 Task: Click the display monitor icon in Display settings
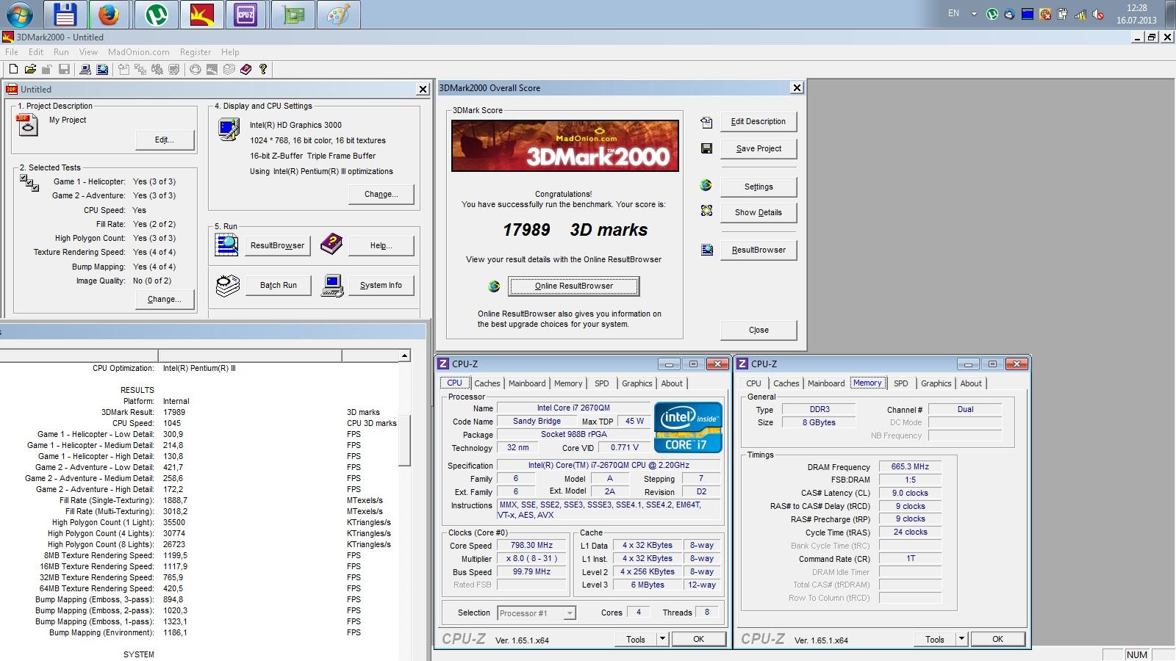[x=229, y=129]
